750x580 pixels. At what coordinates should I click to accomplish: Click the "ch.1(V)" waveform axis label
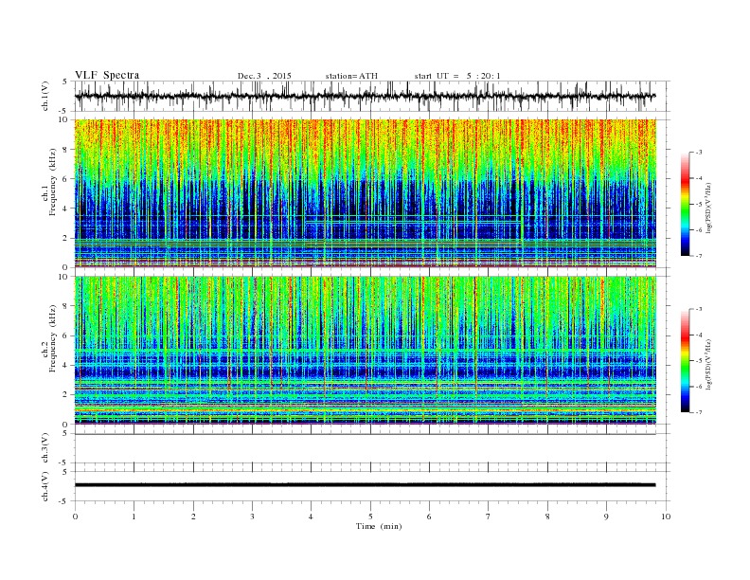tap(45, 96)
